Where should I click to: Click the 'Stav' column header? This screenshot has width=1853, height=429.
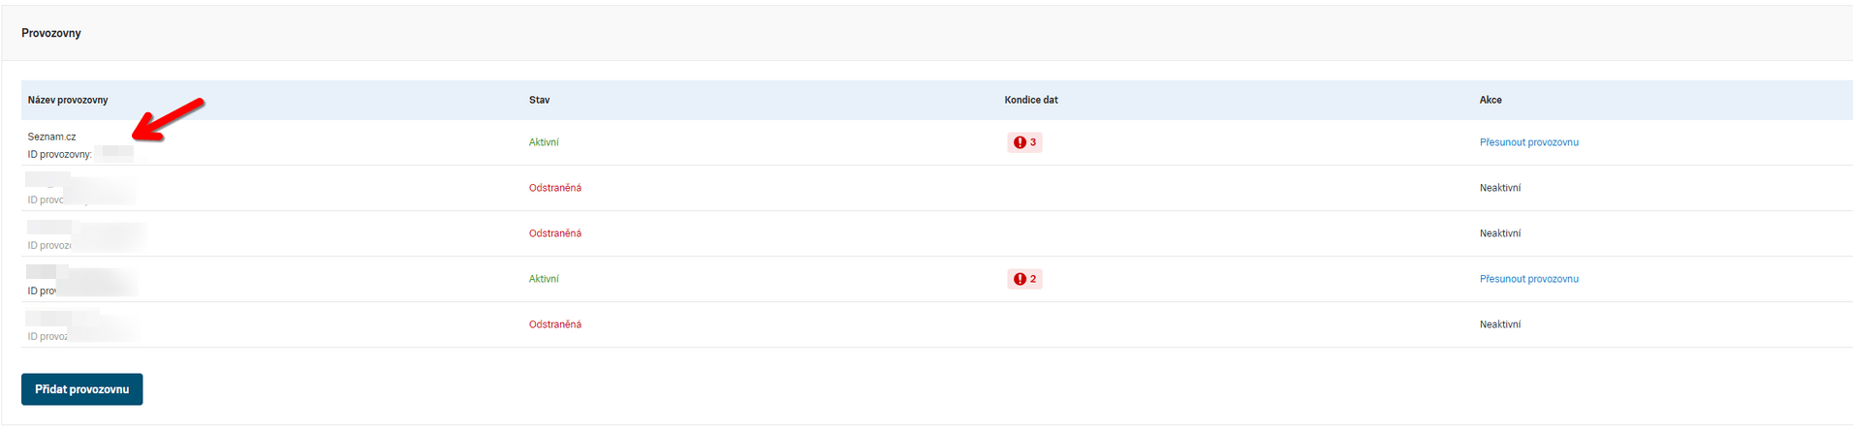point(539,100)
